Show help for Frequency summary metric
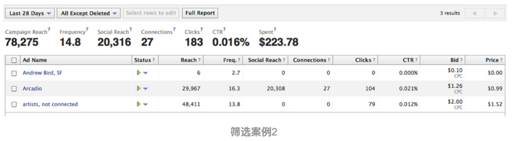Image resolution: width=512 pixels, height=141 pixels. 87,29
